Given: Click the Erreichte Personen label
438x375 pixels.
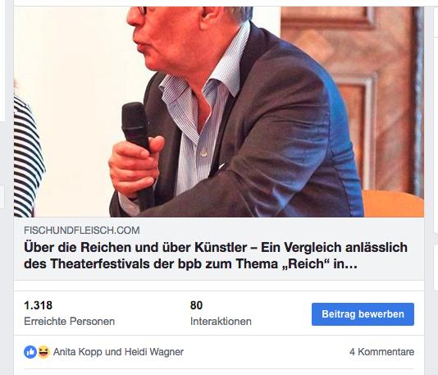Looking at the screenshot, I should [69, 322].
